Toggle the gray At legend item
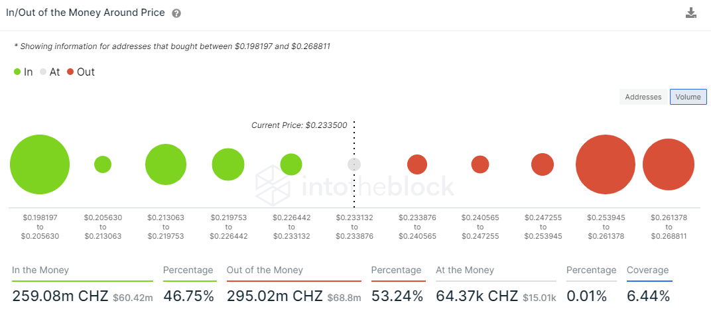The height and width of the screenshot is (309, 711). tap(50, 72)
